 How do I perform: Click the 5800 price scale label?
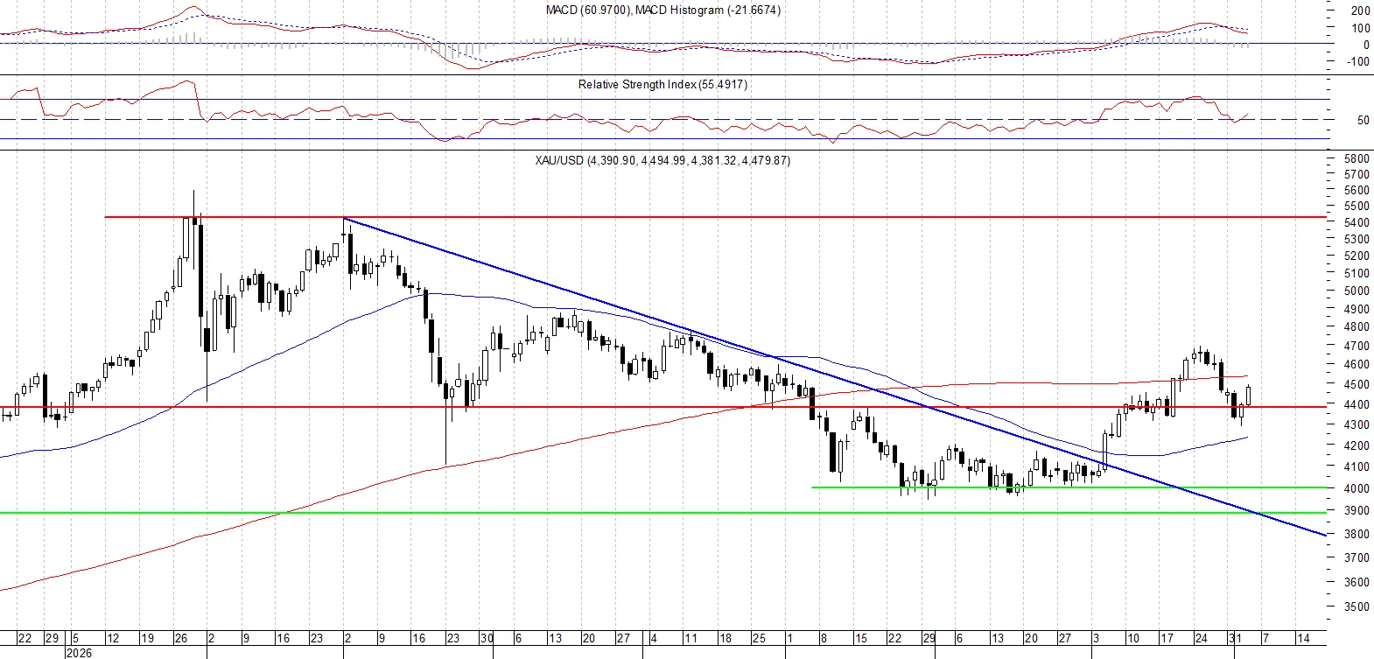(x=1356, y=159)
